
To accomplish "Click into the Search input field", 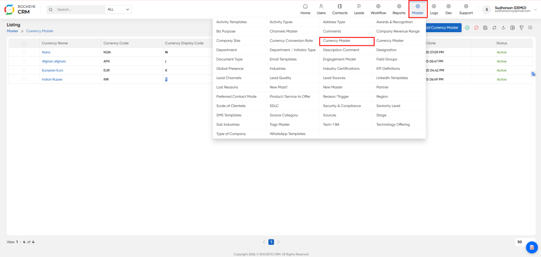I will pos(79,9).
